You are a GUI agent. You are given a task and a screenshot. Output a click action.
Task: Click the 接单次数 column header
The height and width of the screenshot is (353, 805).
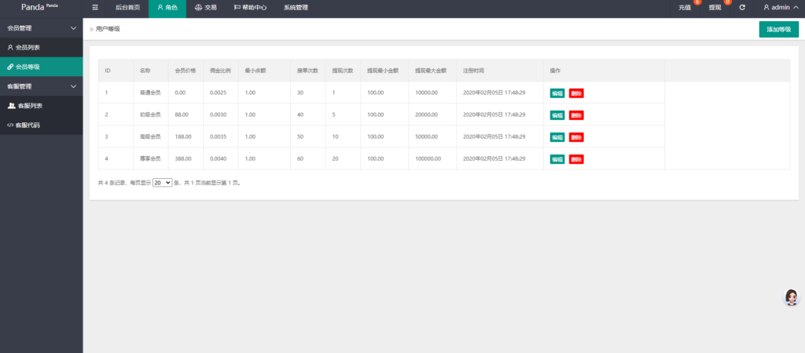click(307, 70)
